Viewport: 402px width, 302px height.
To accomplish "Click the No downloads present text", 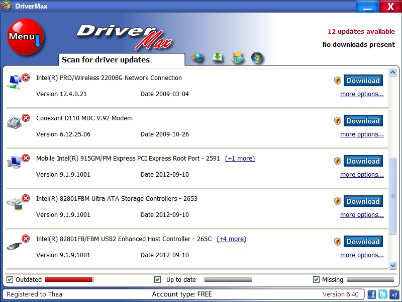I will [x=359, y=45].
